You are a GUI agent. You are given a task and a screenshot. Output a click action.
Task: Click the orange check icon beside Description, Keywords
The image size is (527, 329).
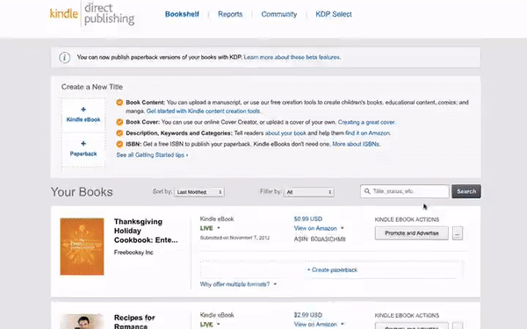coord(119,133)
